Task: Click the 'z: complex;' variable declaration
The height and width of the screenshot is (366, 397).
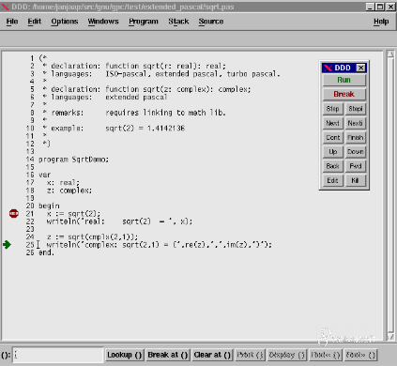Action: [x=69, y=191]
